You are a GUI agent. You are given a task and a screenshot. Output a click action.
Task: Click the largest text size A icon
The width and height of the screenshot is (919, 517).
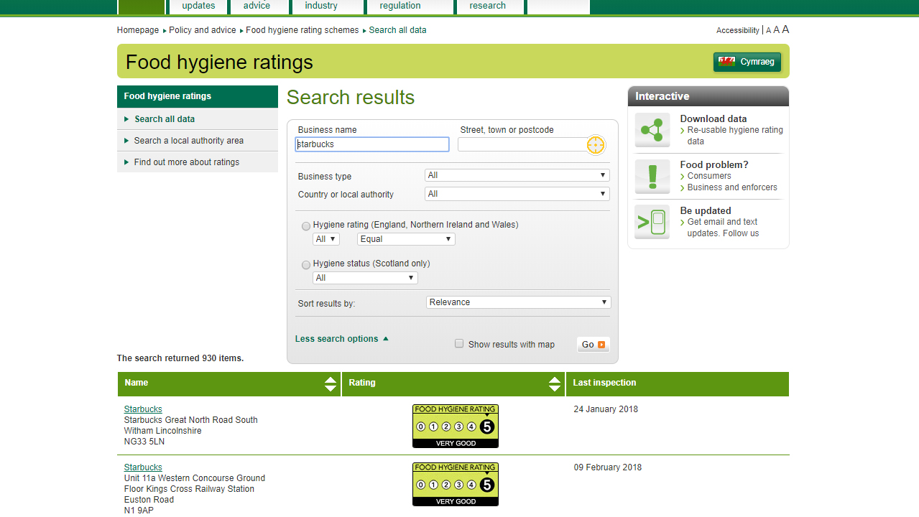pyautogui.click(x=785, y=29)
